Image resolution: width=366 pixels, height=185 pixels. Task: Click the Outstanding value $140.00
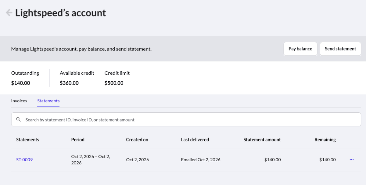pos(21,83)
